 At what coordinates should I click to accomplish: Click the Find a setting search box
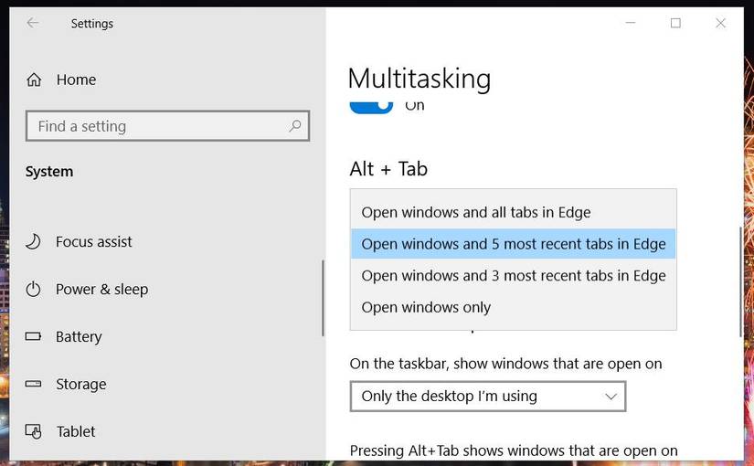(155, 126)
